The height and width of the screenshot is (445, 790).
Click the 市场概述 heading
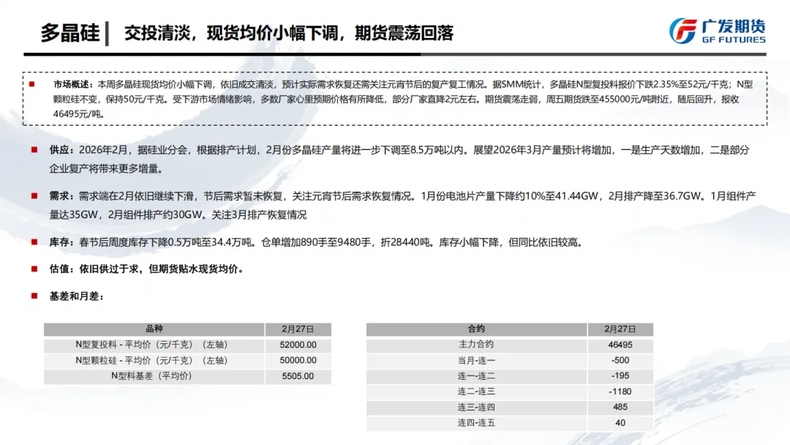point(73,85)
